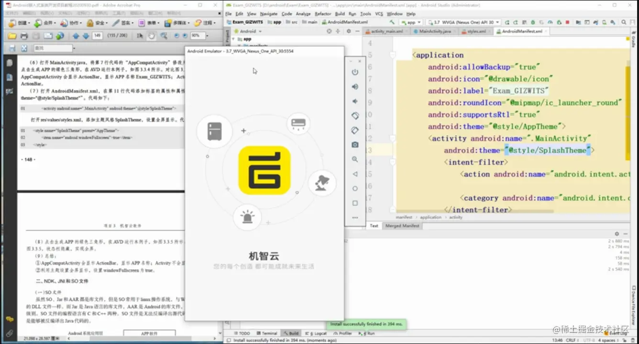This screenshot has width=639, height=344.
Task: Rotate the emulator left
Action: click(x=355, y=116)
